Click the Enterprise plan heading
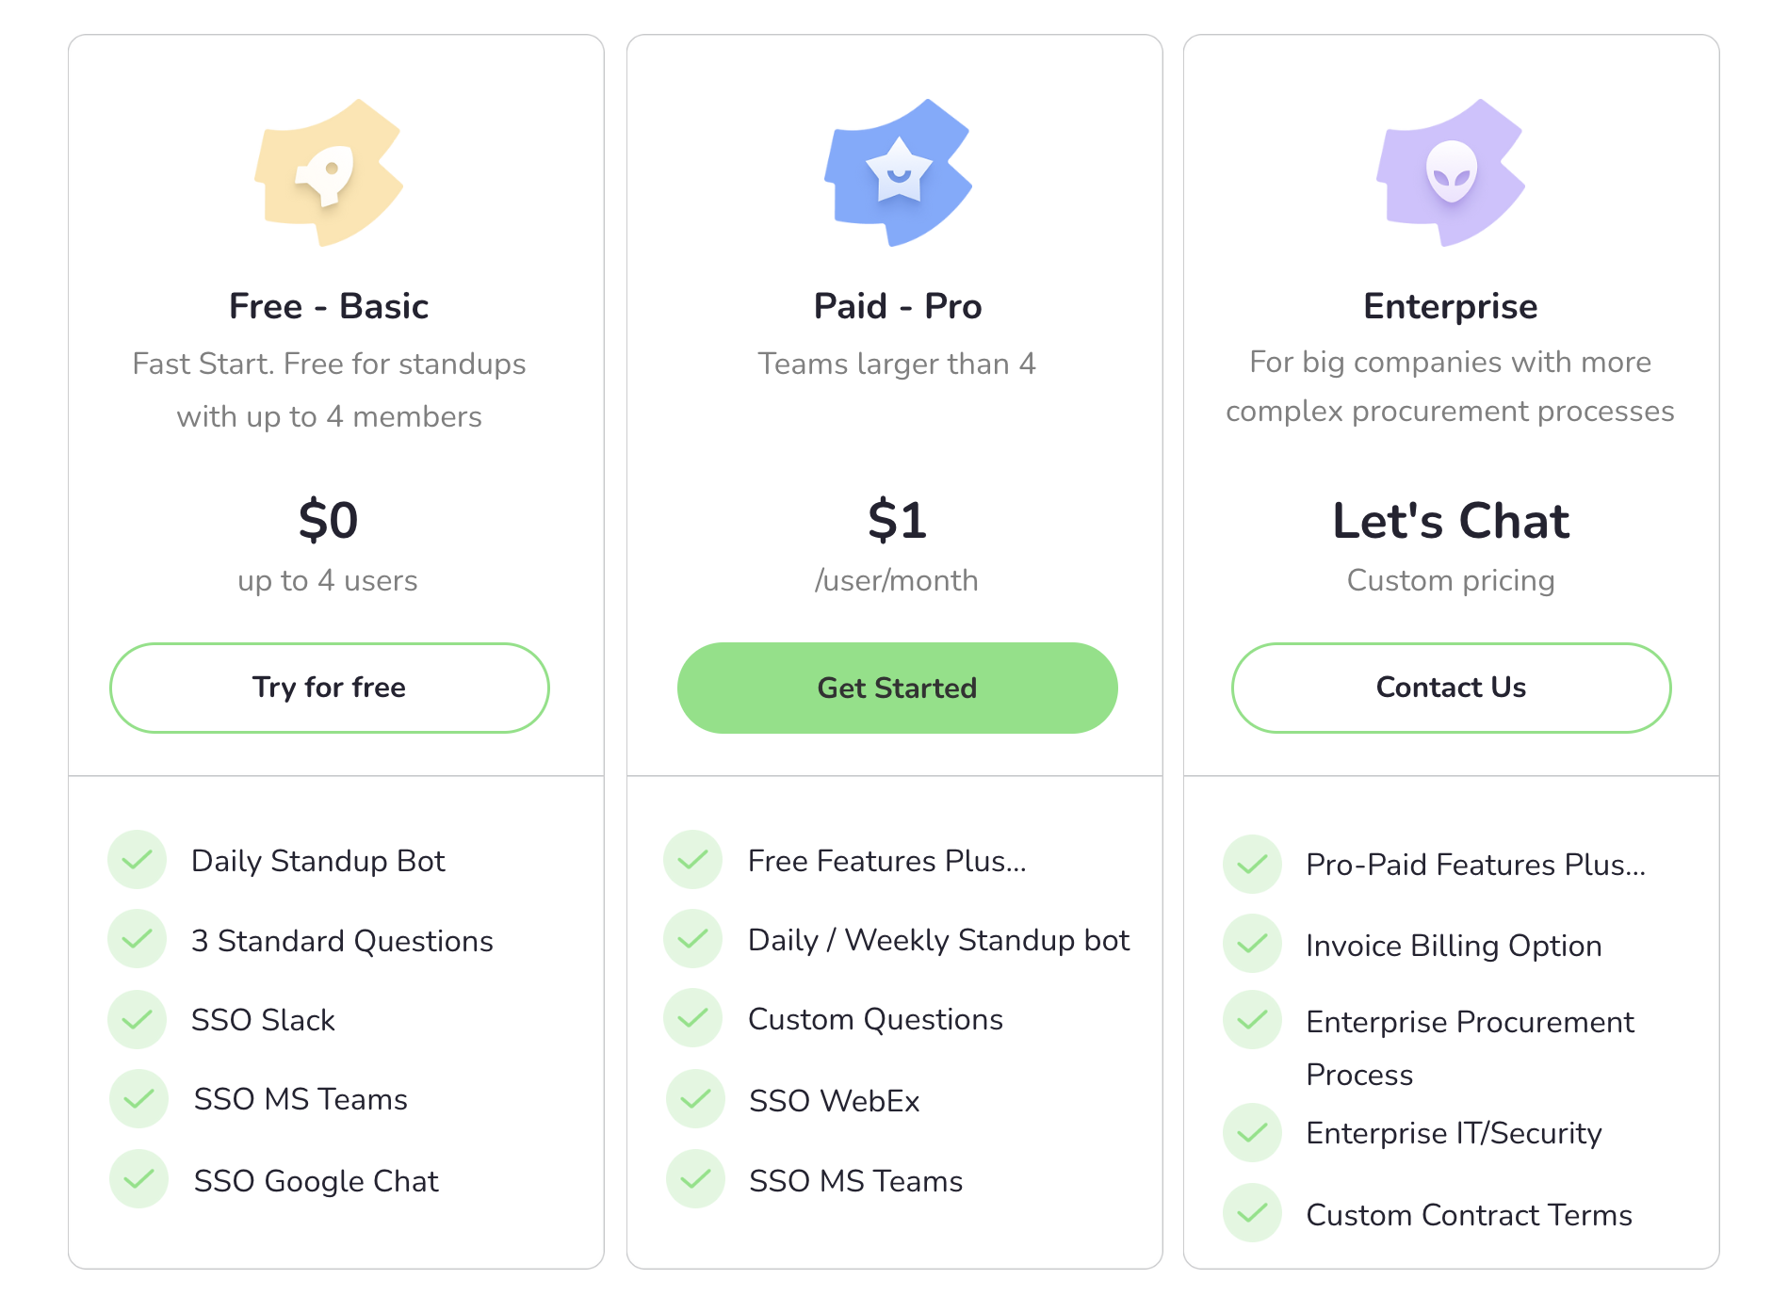This screenshot has height=1296, width=1788. [1450, 306]
